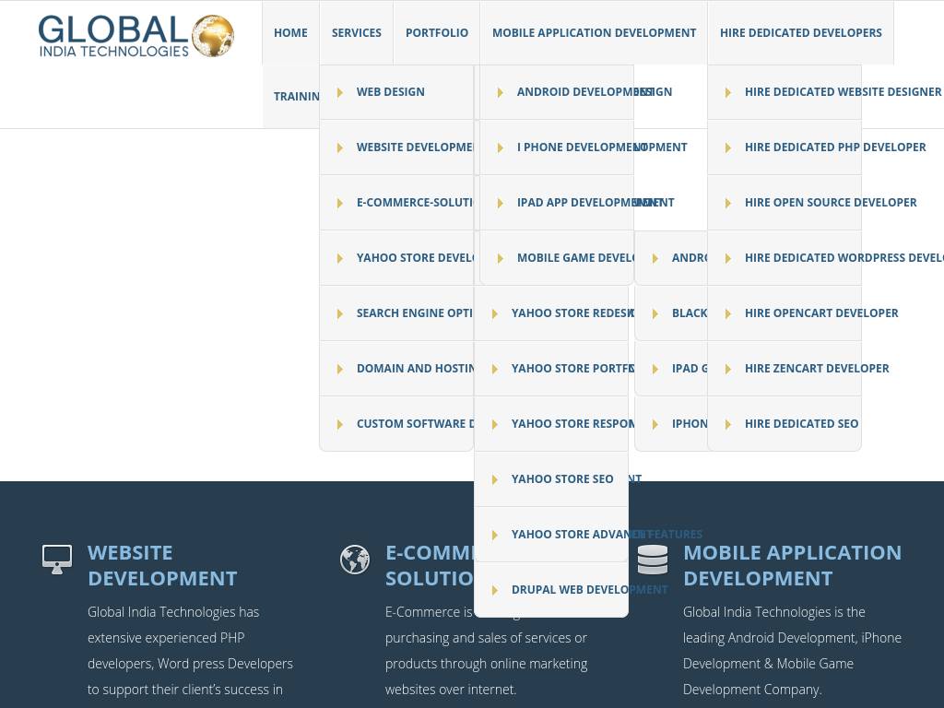Select Hire Zencart Developer entry

[816, 369]
